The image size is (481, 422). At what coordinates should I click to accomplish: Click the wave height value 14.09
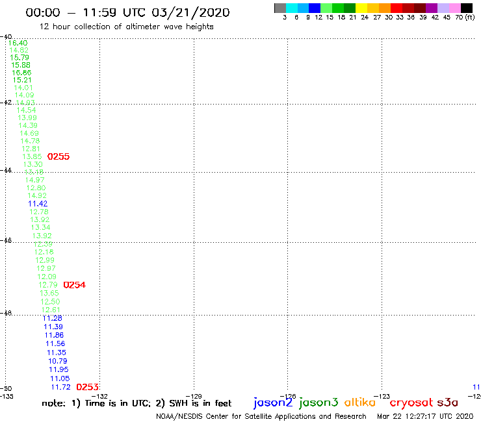pyautogui.click(x=24, y=95)
